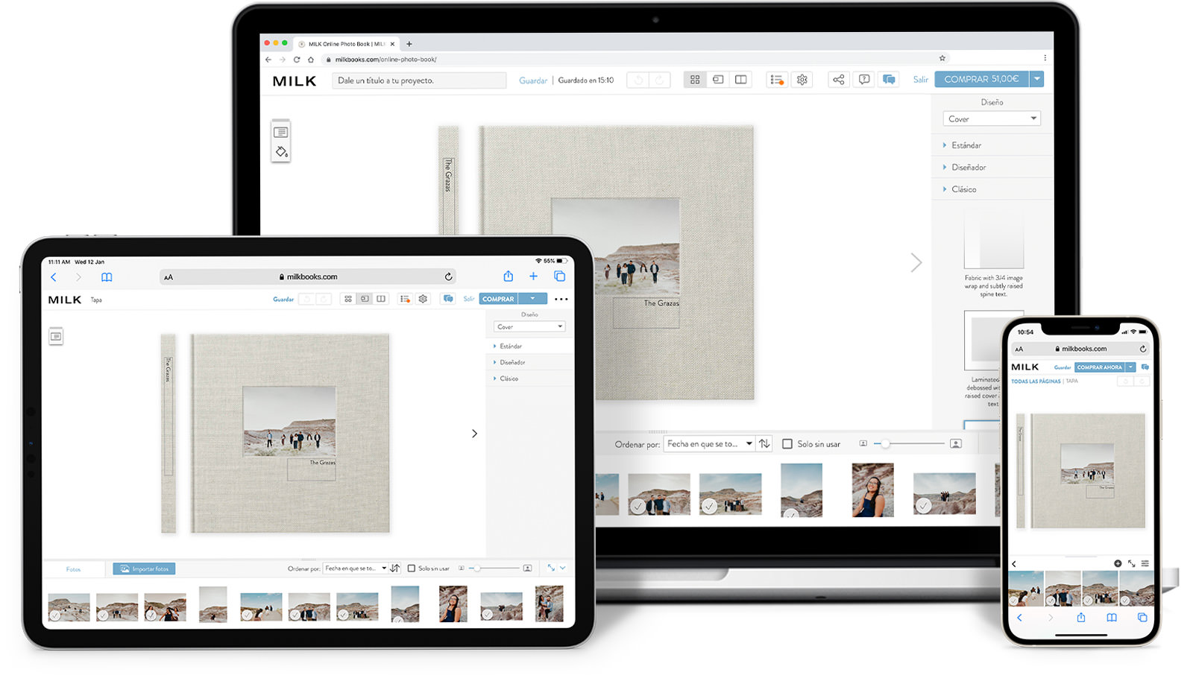The image size is (1193, 678).
Task: Expand the Diseñador section on the laptop
Action: (x=969, y=168)
